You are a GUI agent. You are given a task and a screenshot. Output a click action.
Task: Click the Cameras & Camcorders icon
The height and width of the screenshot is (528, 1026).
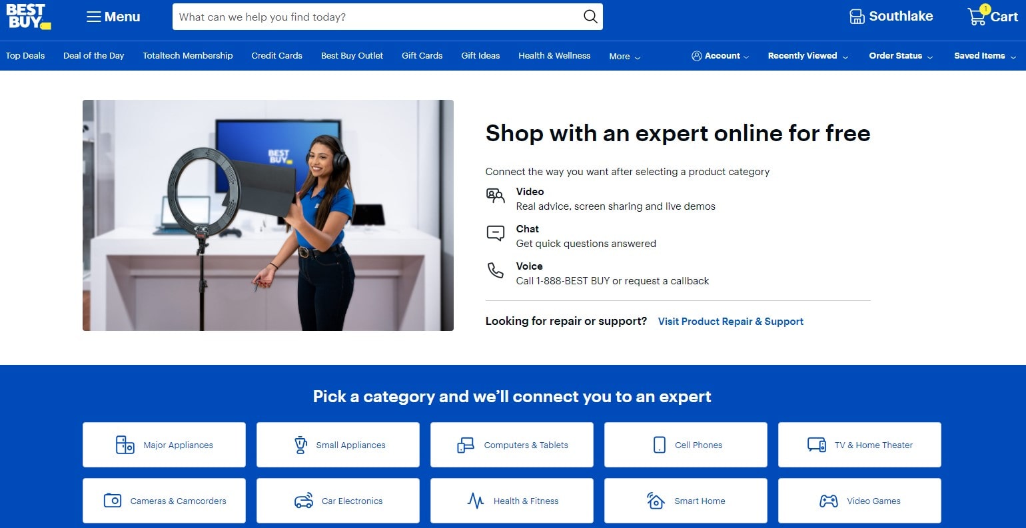[113, 501]
